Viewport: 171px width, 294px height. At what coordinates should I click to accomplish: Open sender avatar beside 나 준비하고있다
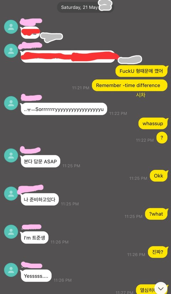click(11, 194)
